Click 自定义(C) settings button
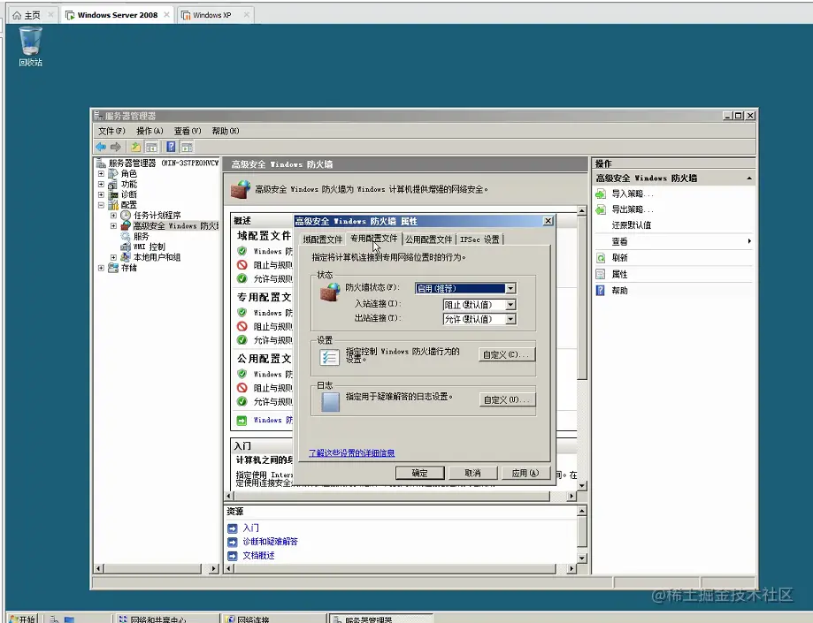The height and width of the screenshot is (623, 813). coord(506,354)
